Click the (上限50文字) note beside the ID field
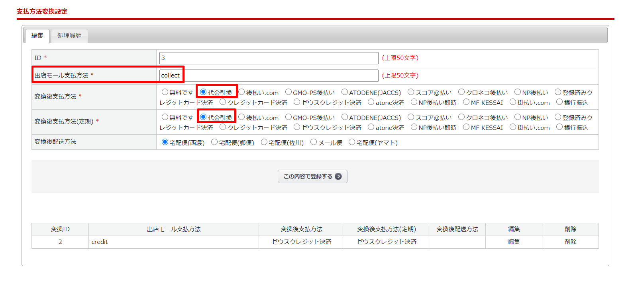 pos(400,58)
